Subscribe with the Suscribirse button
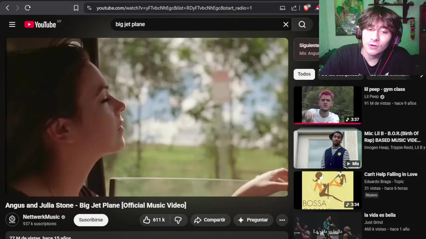426x239 pixels. 91,220
